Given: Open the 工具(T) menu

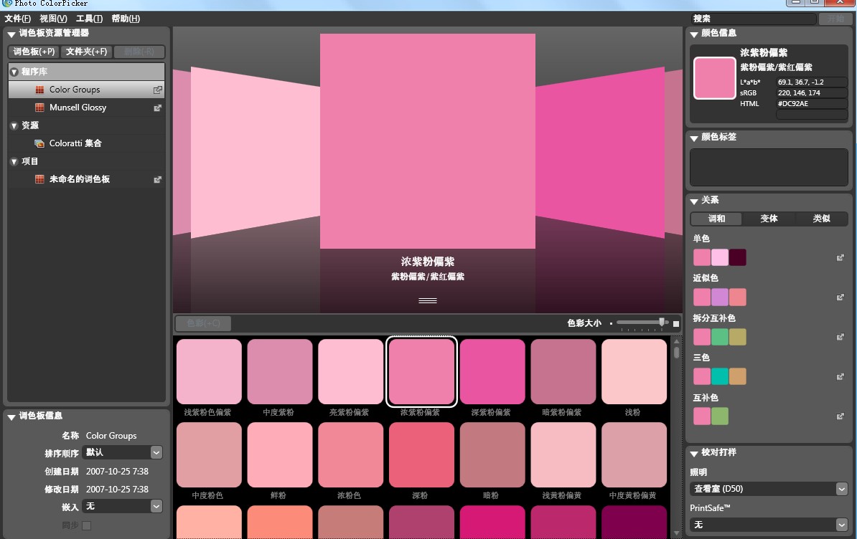Looking at the screenshot, I should pyautogui.click(x=89, y=19).
